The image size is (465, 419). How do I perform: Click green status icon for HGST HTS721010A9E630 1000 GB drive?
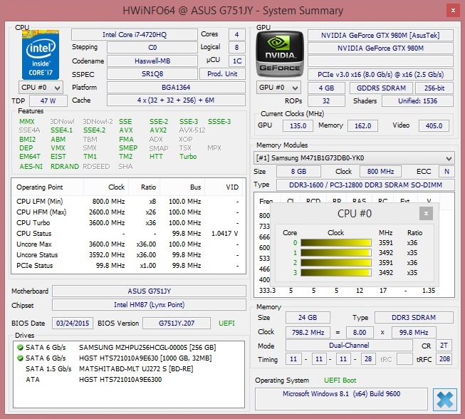tap(20, 358)
